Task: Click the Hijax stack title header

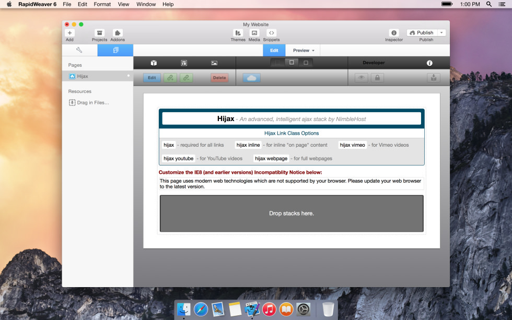Action: click(x=292, y=118)
